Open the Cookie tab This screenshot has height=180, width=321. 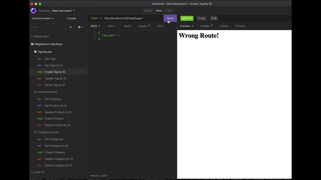pyautogui.click(x=224, y=26)
